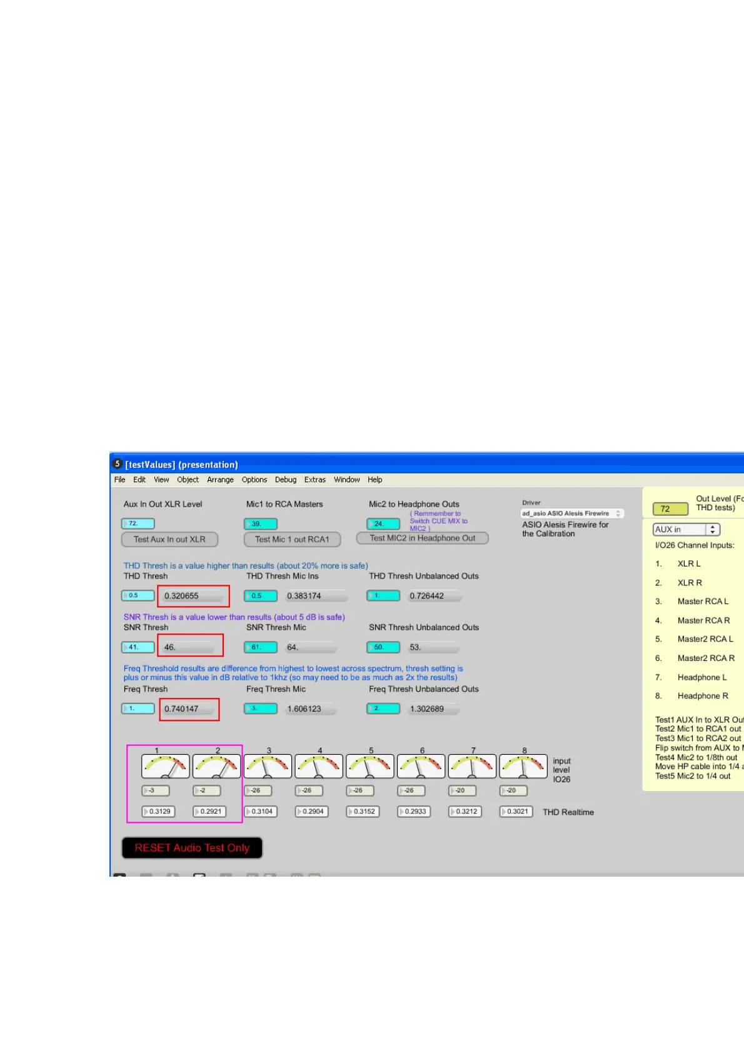Click the Freq result value 0.740147
The image size is (744, 1053).
click(189, 709)
